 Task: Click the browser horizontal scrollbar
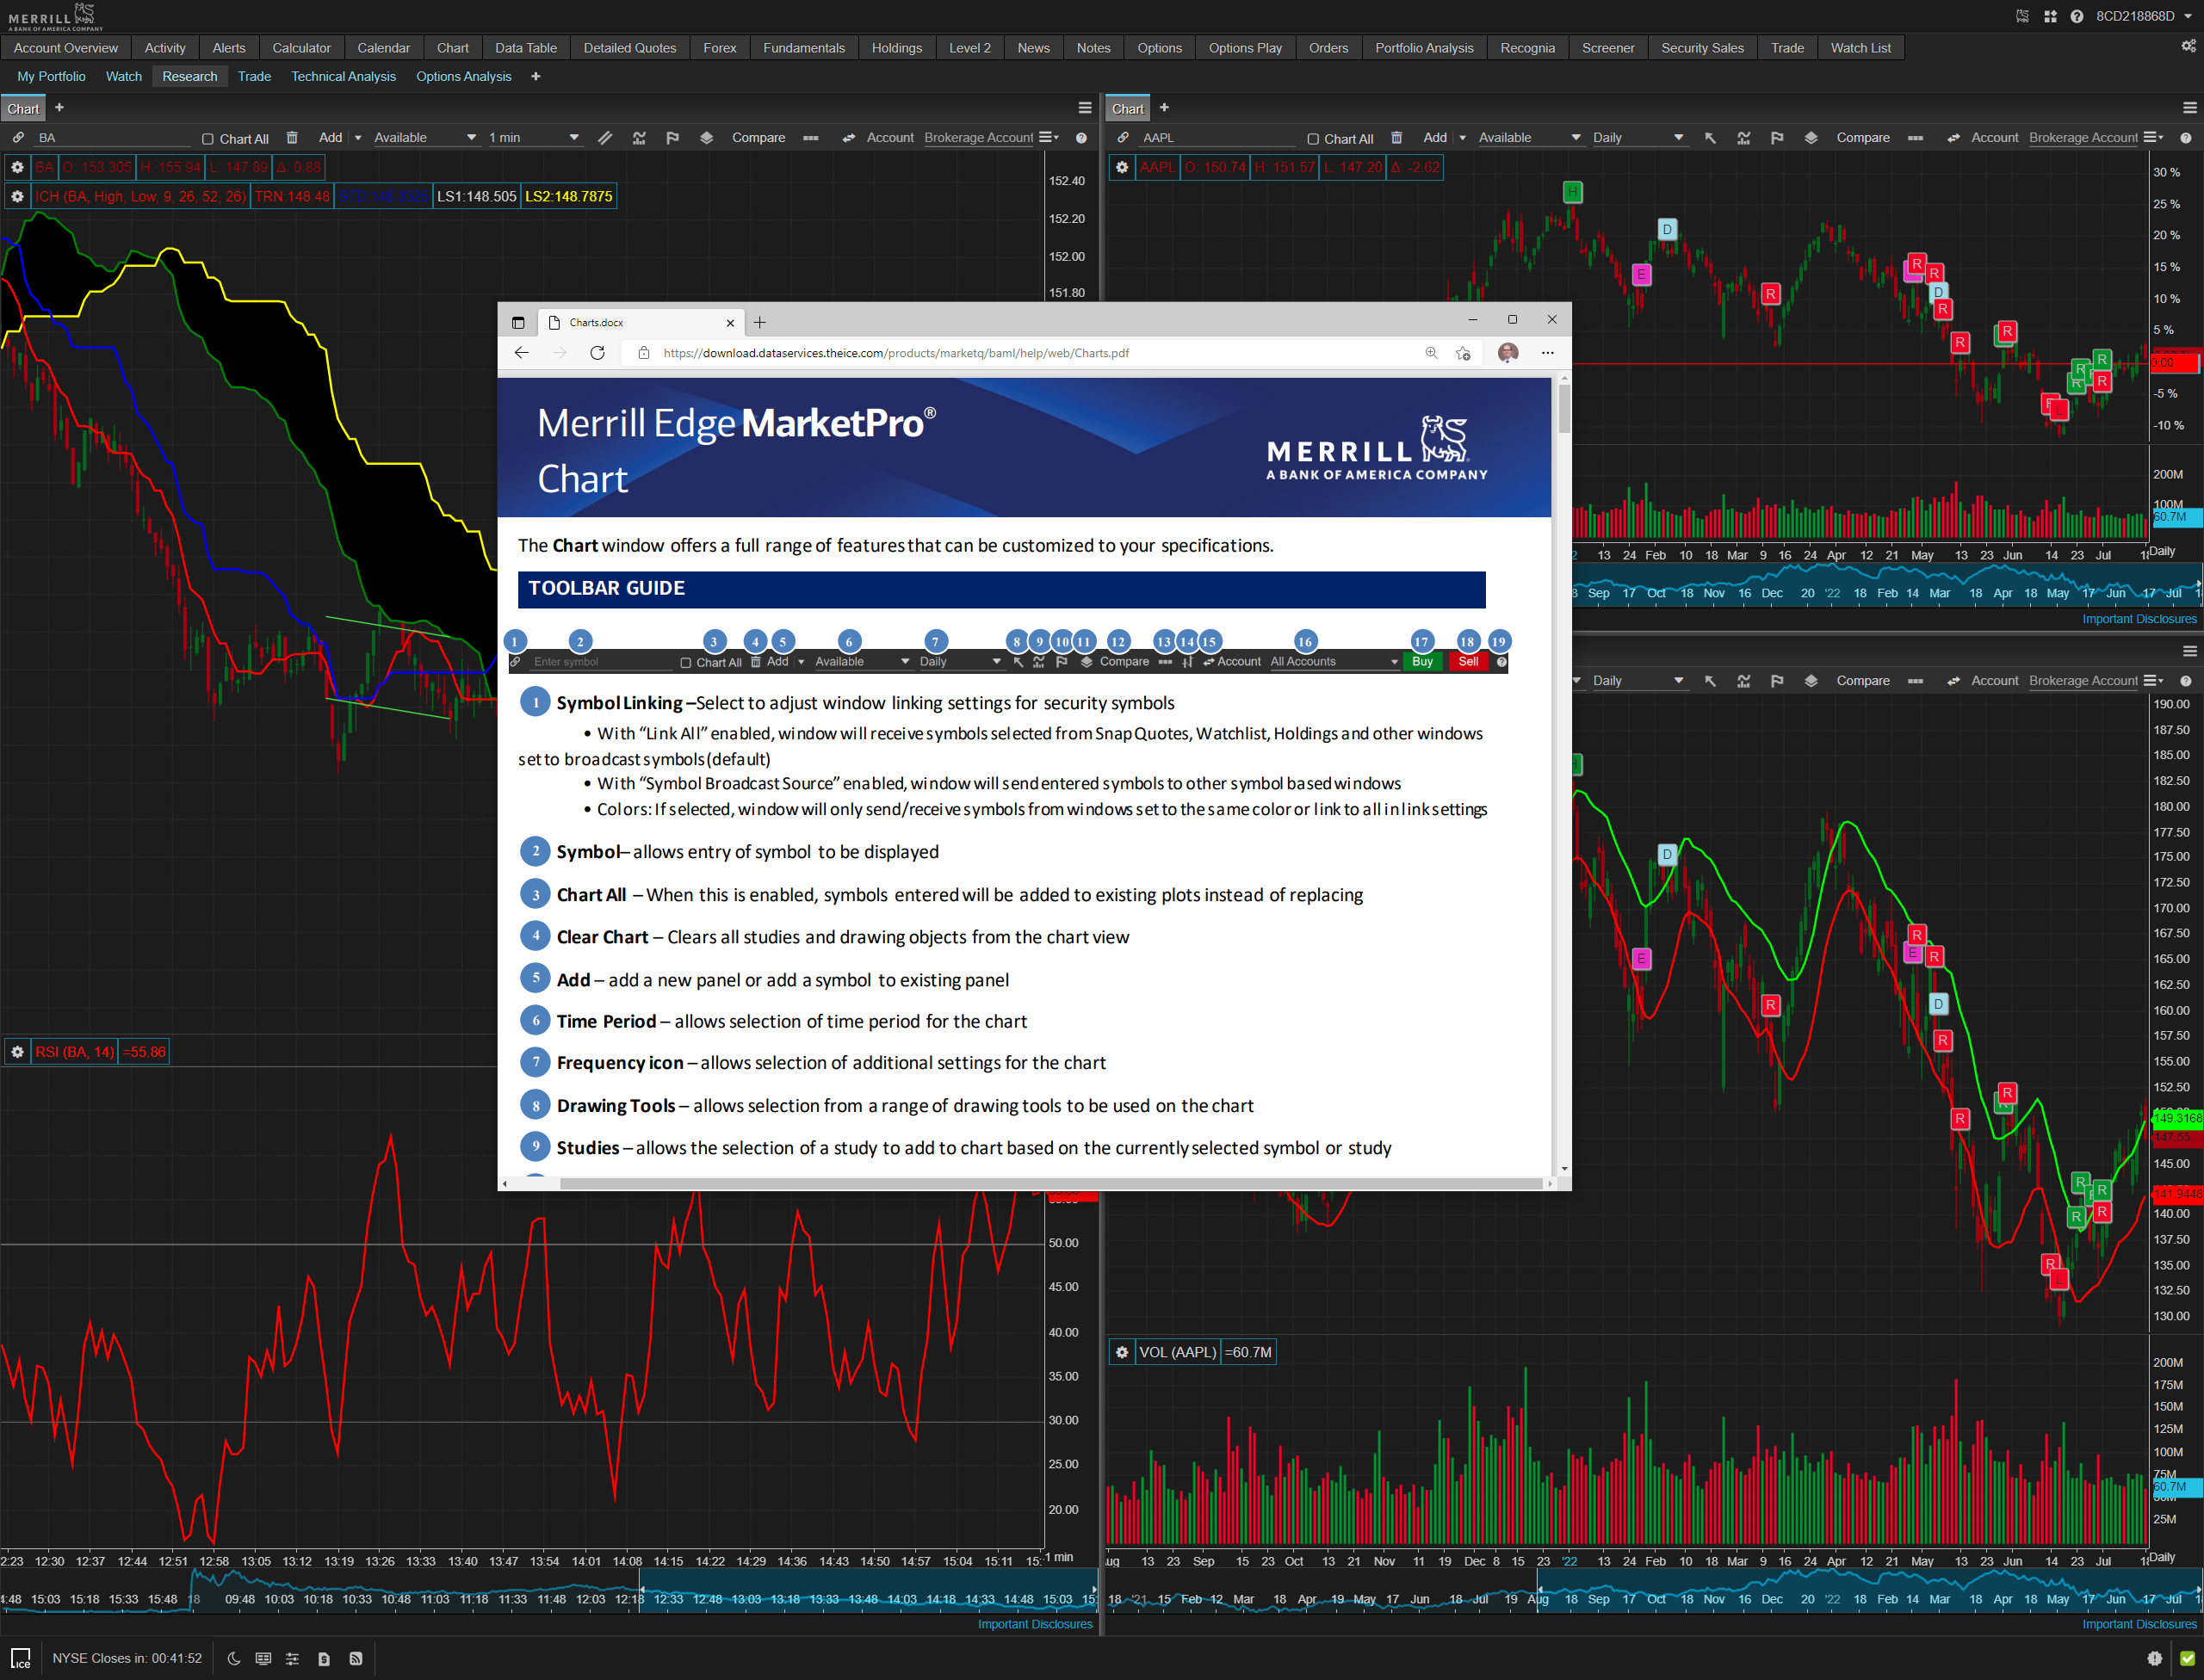coord(1050,1184)
